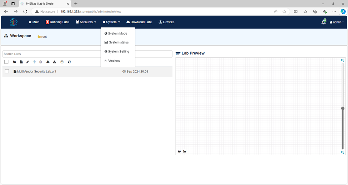
Task: Click the read aloud icon
Action: (x=276, y=11)
